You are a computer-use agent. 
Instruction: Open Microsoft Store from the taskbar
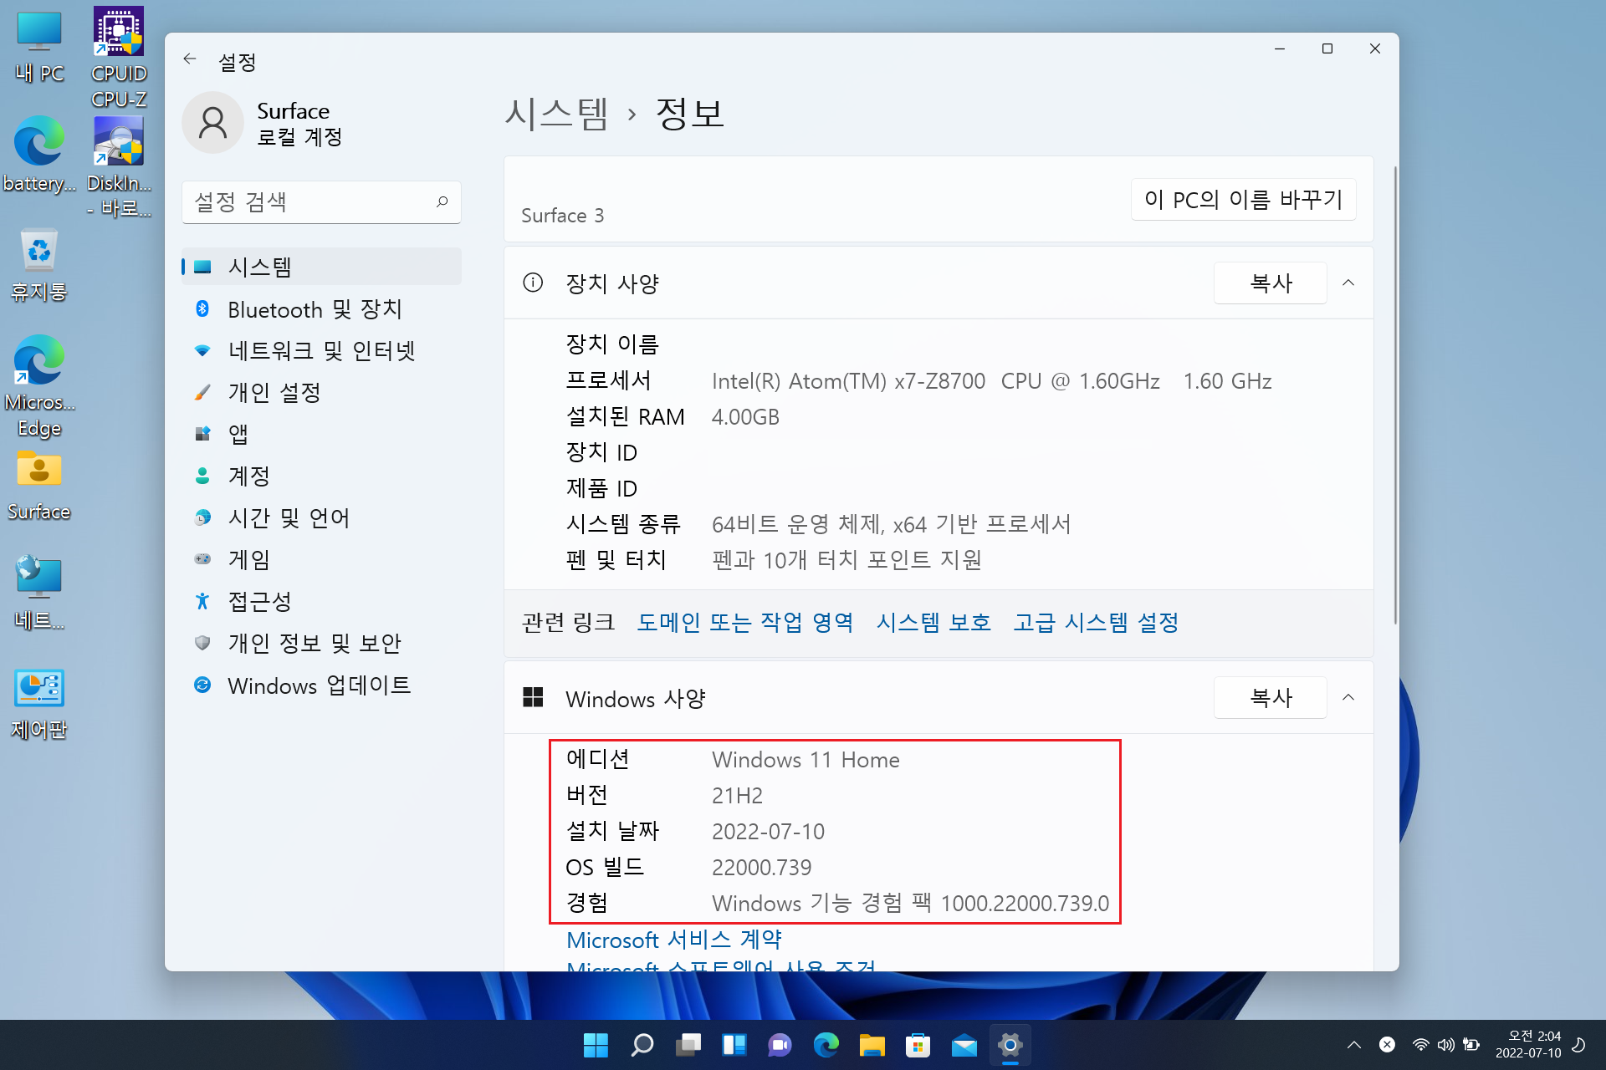pos(918,1045)
